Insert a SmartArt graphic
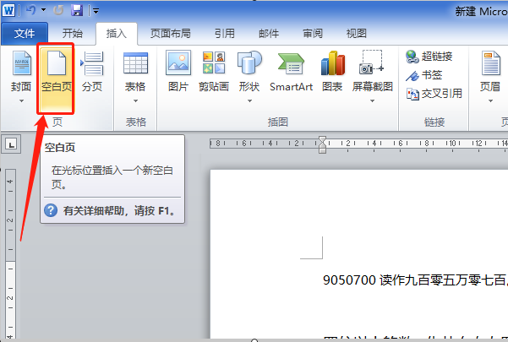This screenshot has width=508, height=342. point(291,72)
